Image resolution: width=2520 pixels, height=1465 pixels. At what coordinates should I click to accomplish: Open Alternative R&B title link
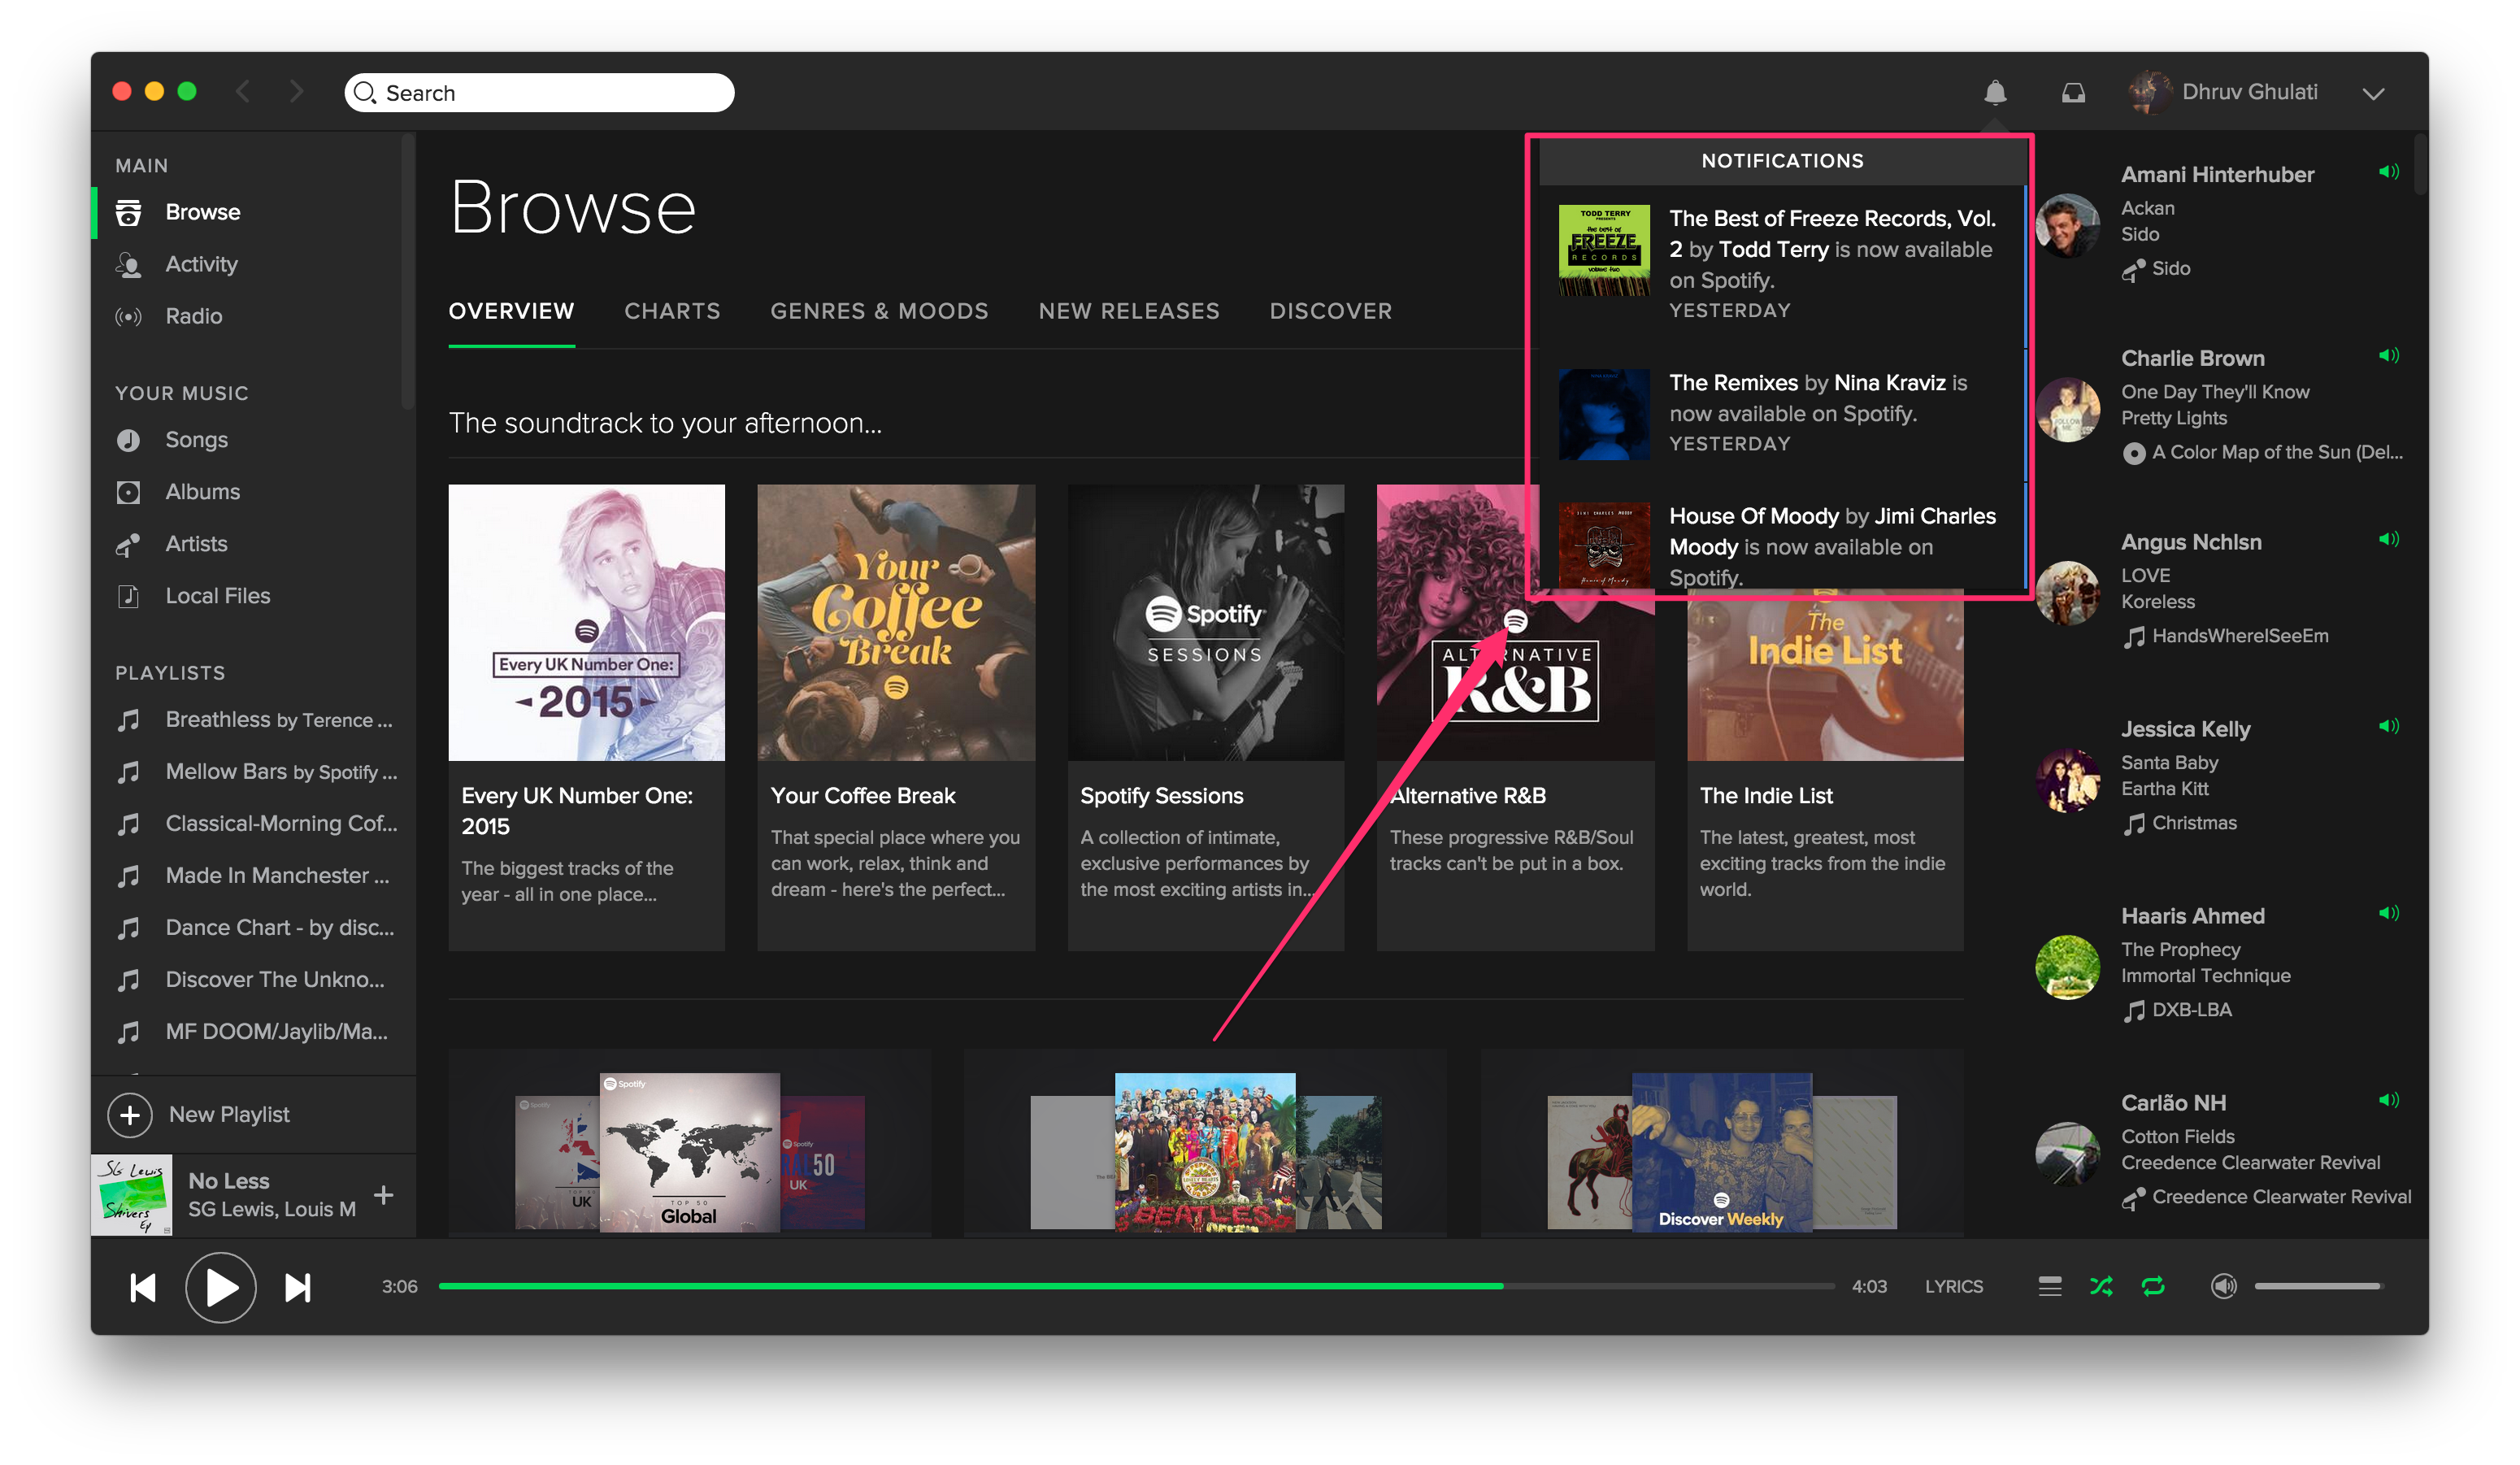tap(1468, 796)
